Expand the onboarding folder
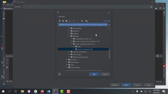 (x=69, y=28)
